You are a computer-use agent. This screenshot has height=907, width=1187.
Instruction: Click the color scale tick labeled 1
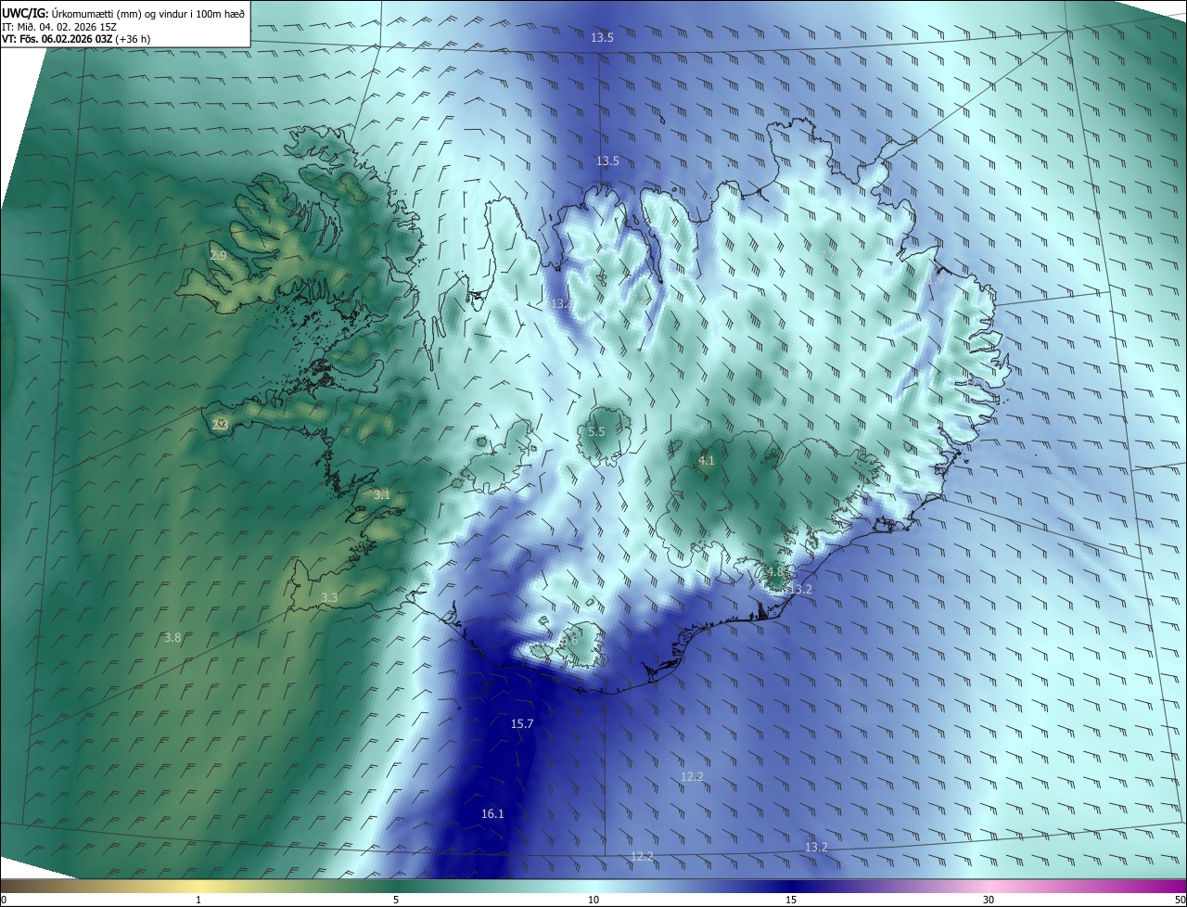(198, 901)
